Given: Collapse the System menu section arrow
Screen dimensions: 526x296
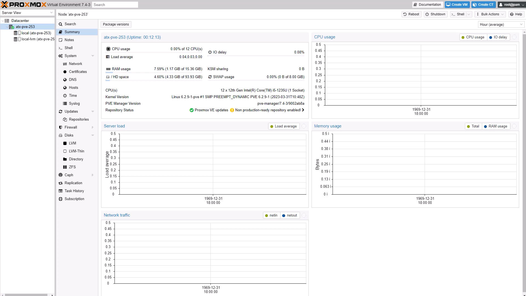Looking at the screenshot, I should (x=93, y=56).
